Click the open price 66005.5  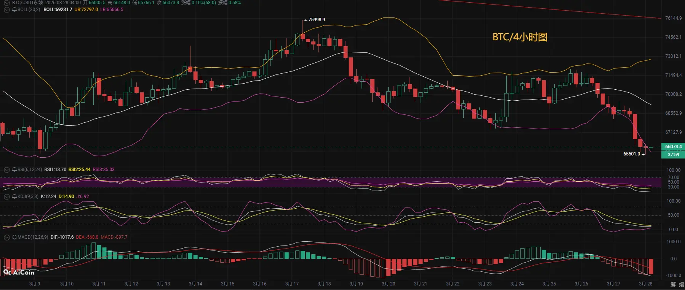point(97,3)
